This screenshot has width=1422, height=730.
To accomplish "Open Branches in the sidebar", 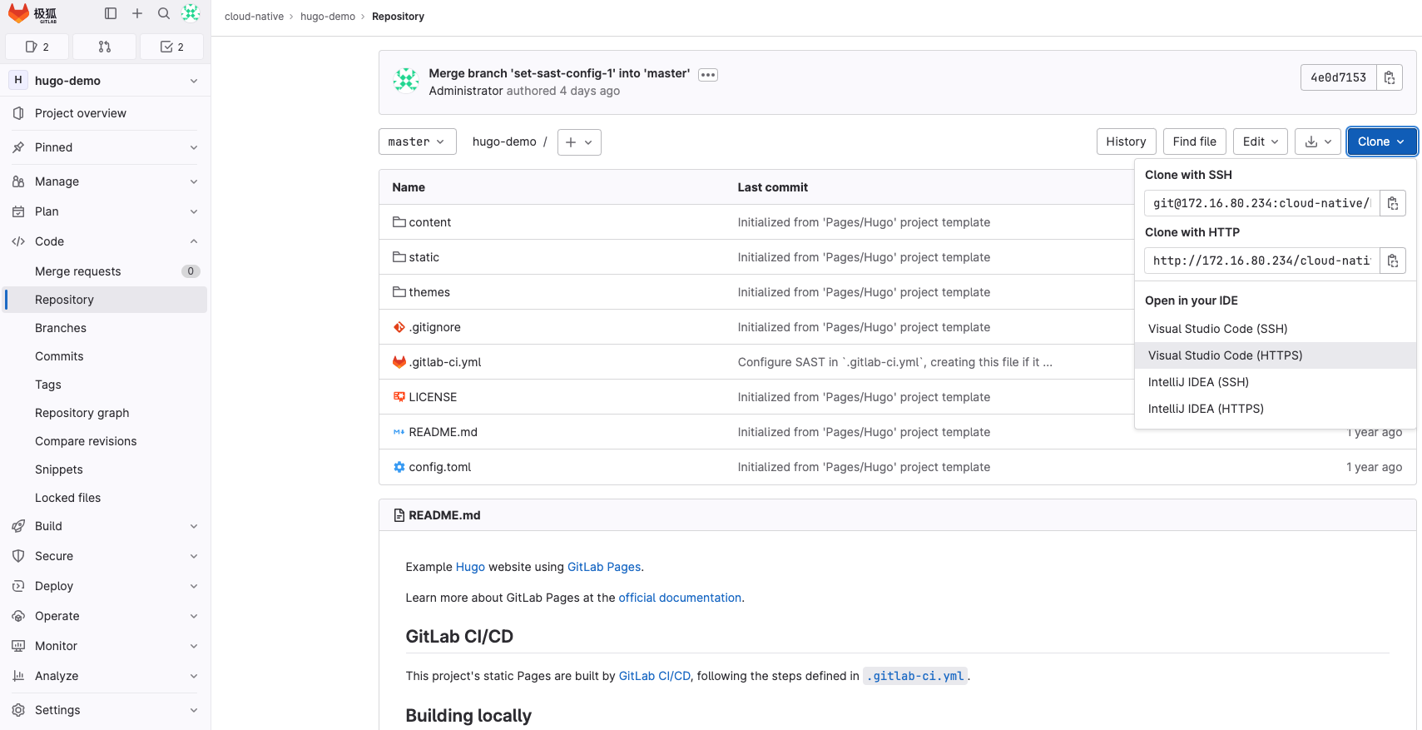I will pyautogui.click(x=105, y=328).
